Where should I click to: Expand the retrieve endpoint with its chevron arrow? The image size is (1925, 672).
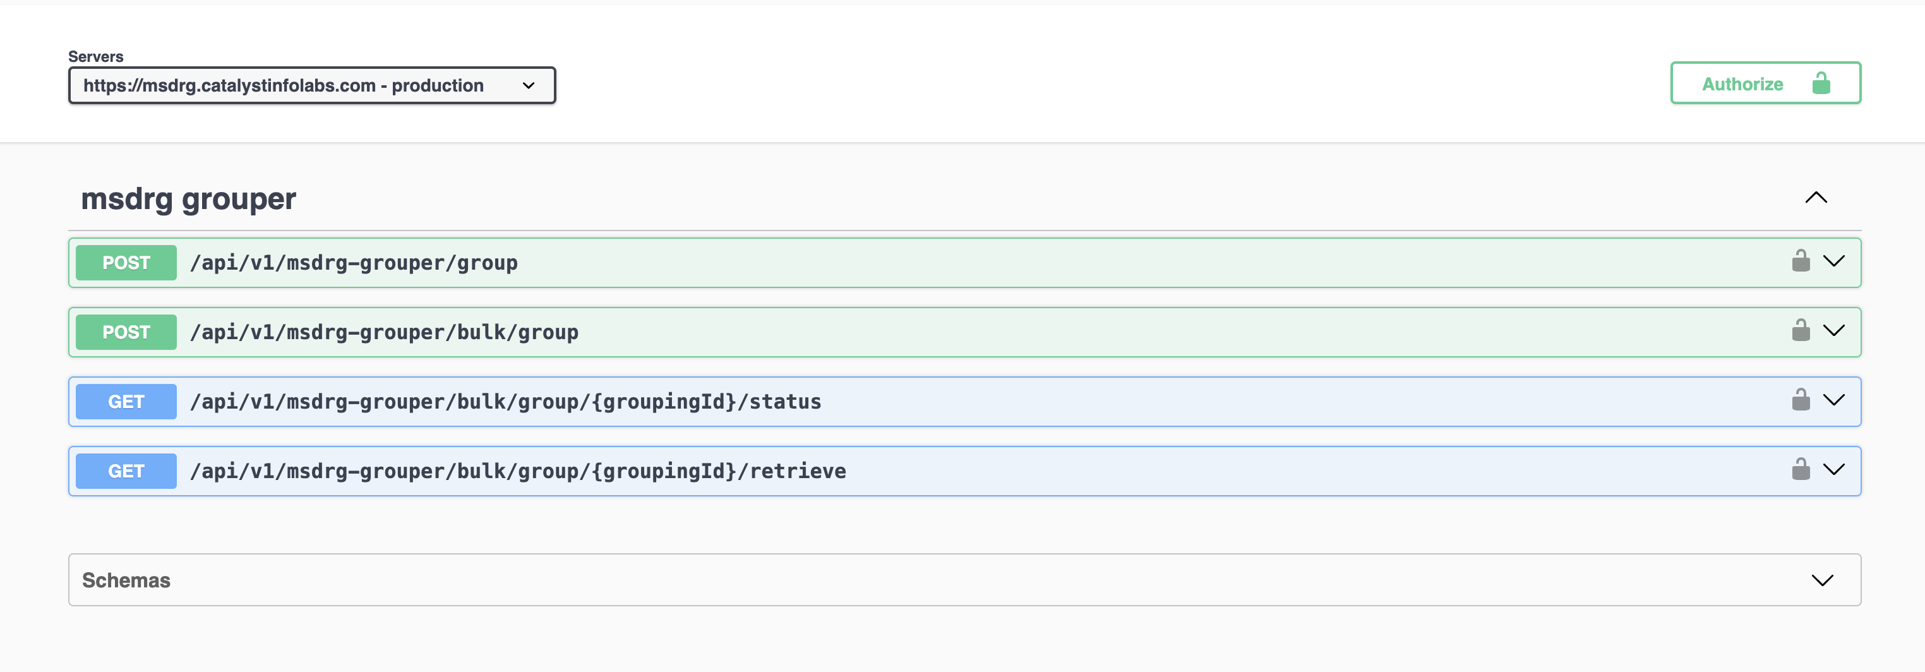tap(1833, 469)
